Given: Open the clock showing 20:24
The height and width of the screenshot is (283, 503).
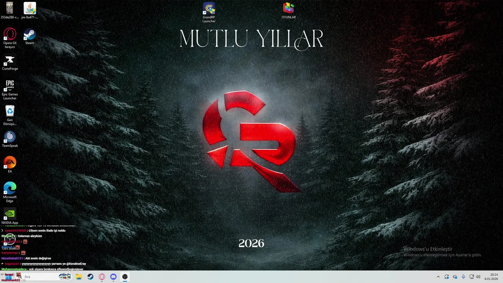Looking at the screenshot, I should pyautogui.click(x=491, y=277).
